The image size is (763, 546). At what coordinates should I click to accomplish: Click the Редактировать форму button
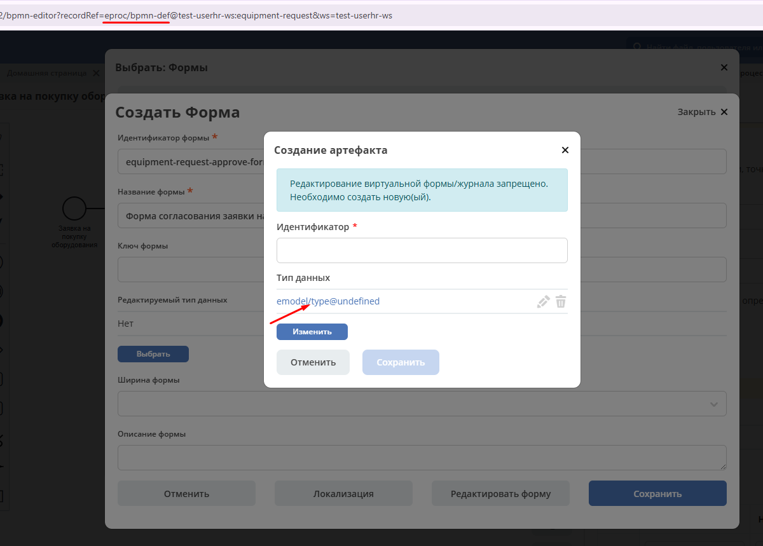click(500, 494)
